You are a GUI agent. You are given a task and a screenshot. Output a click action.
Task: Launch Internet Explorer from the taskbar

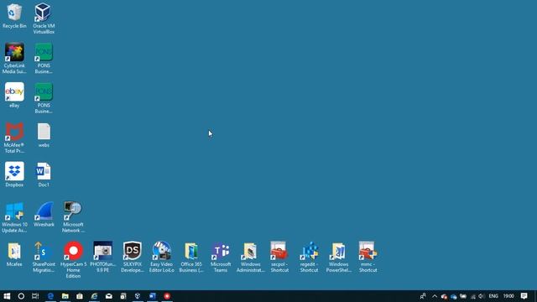click(94, 296)
